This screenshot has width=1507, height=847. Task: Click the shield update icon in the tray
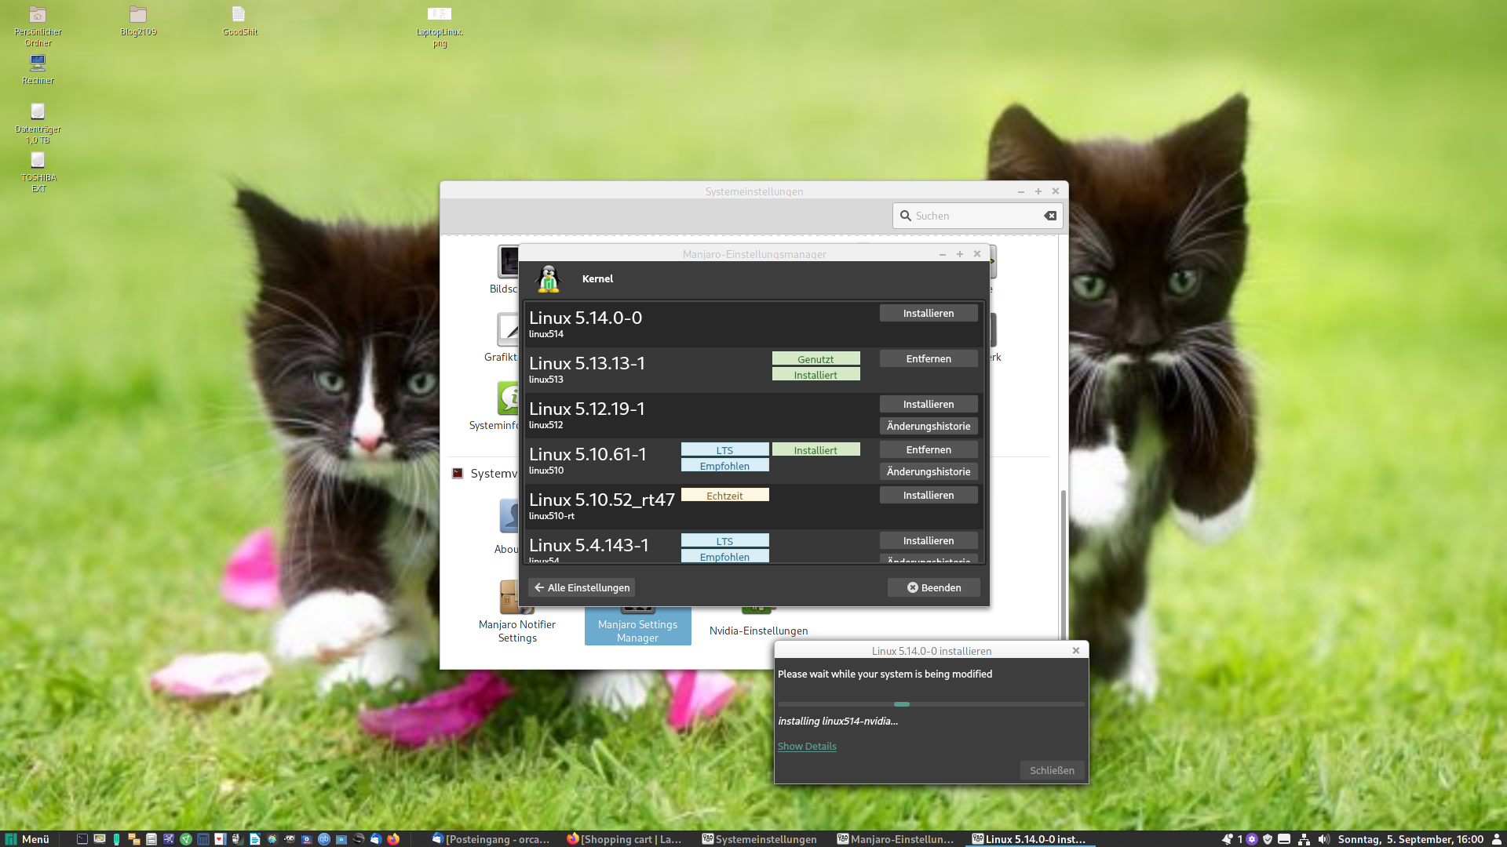click(1268, 839)
